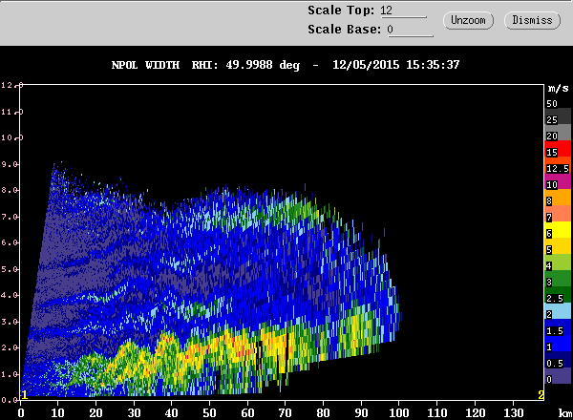Click the dark green 2.5 m/s swatch
Viewport: 573px width, 420px height.
(x=558, y=295)
